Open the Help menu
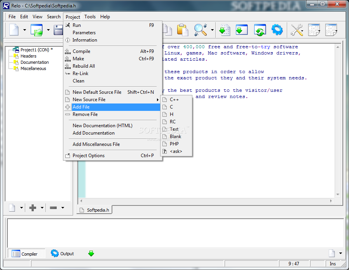Screen dimensions: 349x270 tap(105, 17)
